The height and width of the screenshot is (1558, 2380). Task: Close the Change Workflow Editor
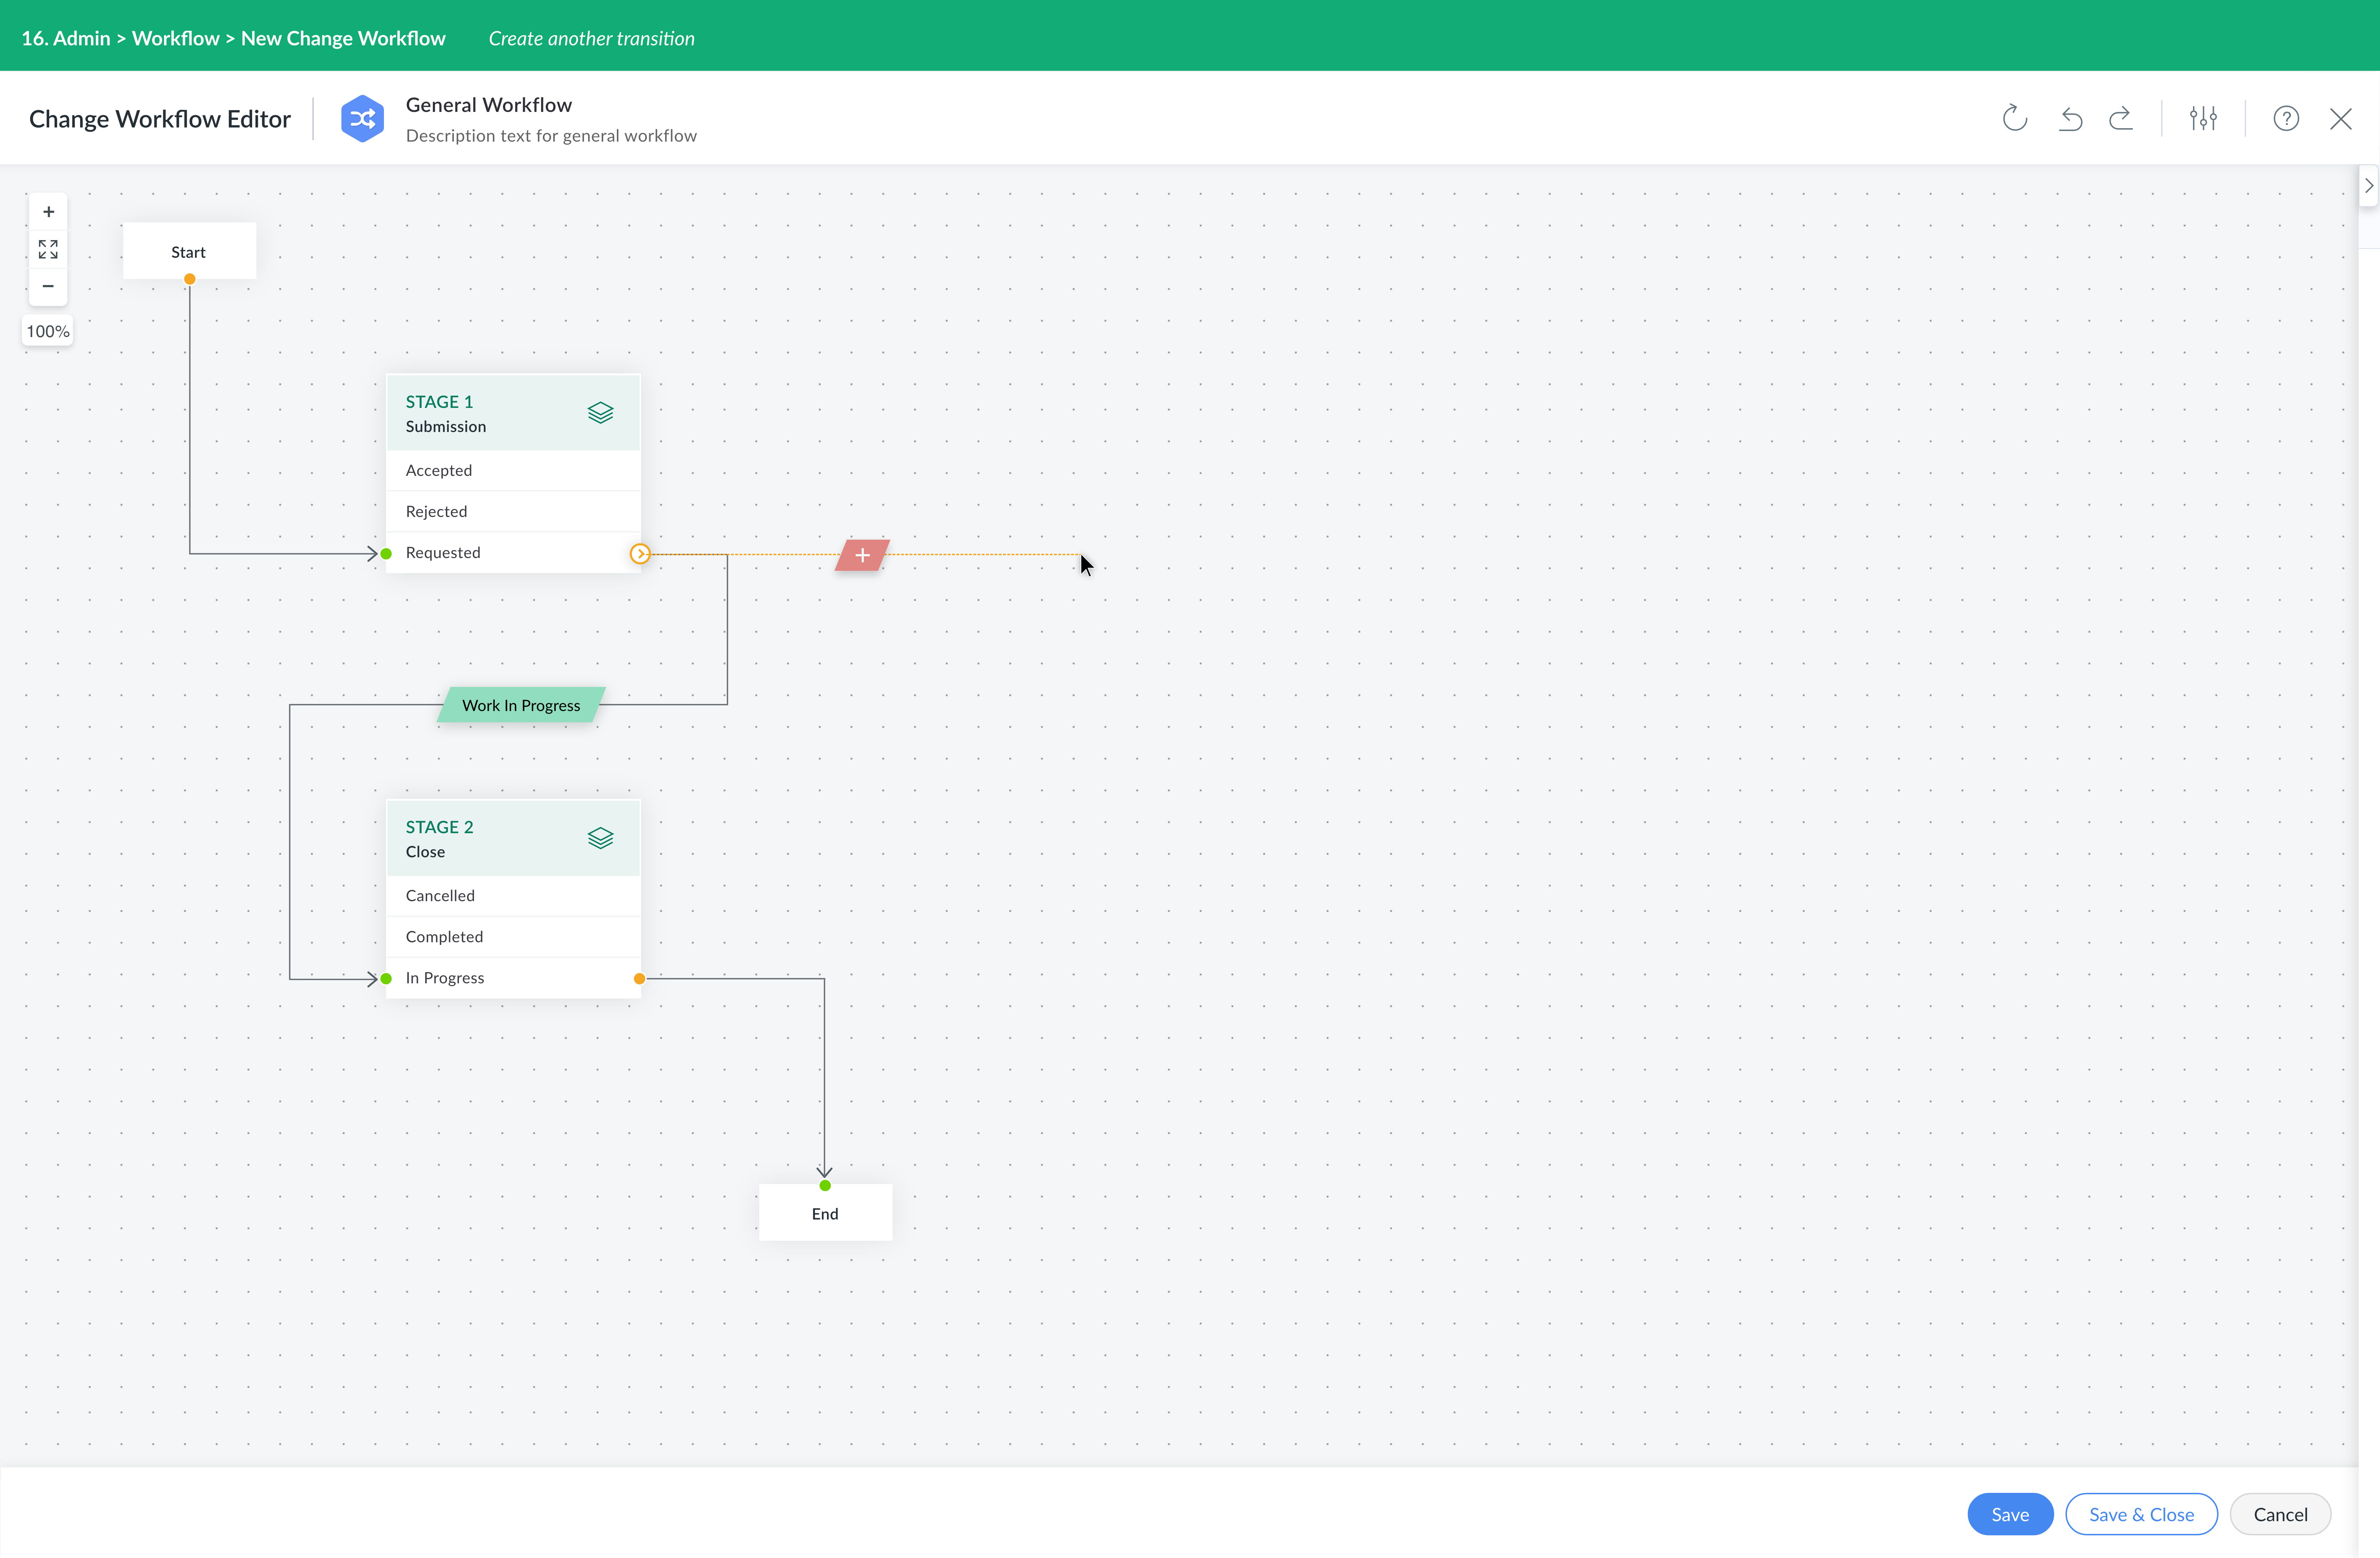(2341, 119)
